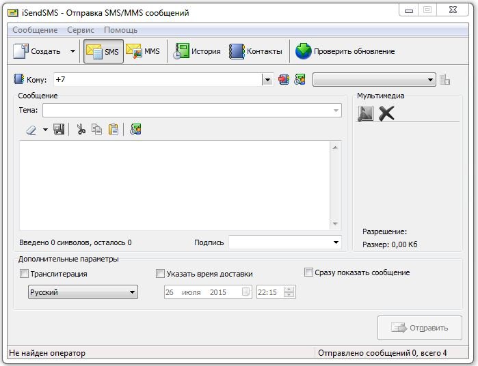Click the SMS mode toolbar button
The image size is (478, 366).
(103, 51)
